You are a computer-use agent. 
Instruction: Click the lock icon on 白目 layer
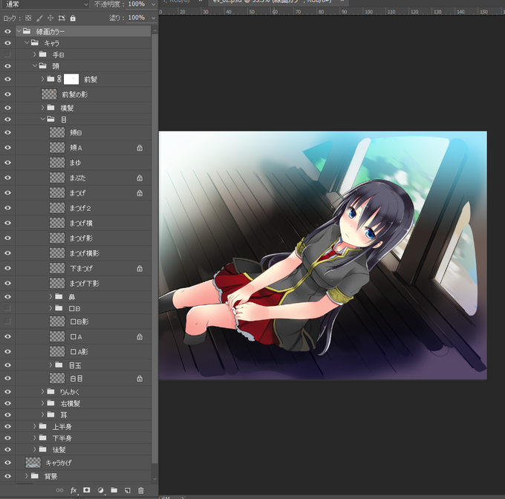pyautogui.click(x=140, y=378)
